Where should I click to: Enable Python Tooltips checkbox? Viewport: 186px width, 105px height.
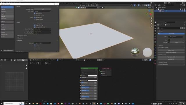pos(35,20)
